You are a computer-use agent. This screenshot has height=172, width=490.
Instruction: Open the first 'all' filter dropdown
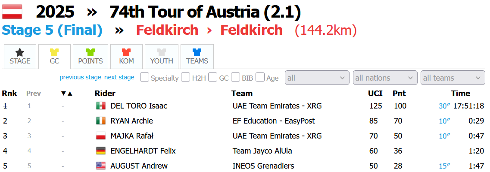click(x=317, y=78)
